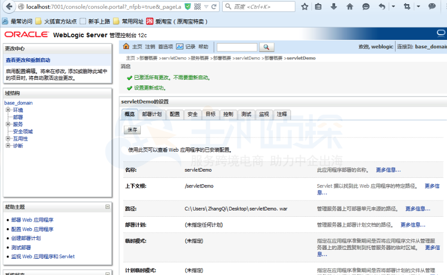Image resolution: width=447 pixels, height=275 pixels.
Task: Switch to 测试 tab
Action: click(246, 114)
